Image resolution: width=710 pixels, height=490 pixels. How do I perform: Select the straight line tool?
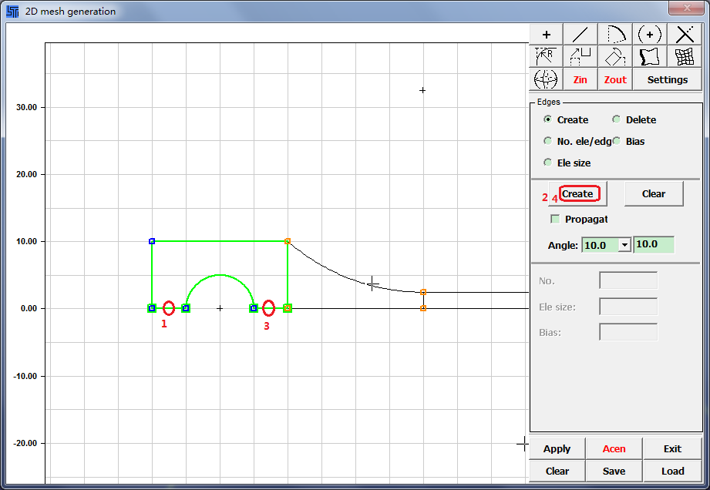pos(580,35)
